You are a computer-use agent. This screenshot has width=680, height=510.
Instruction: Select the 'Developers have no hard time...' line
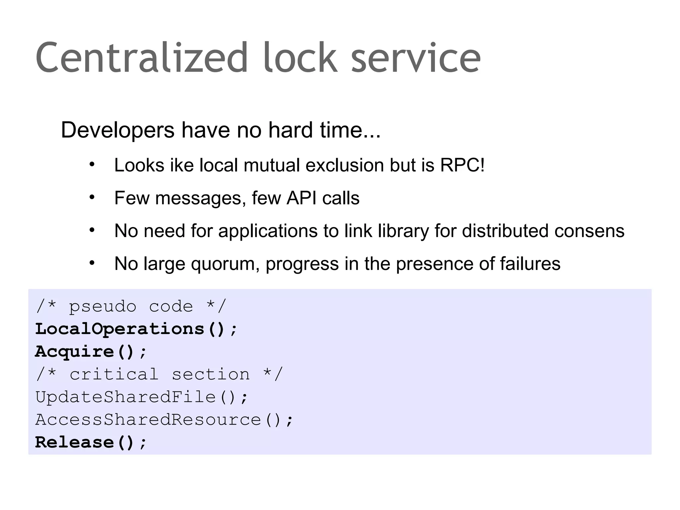coord(221,130)
